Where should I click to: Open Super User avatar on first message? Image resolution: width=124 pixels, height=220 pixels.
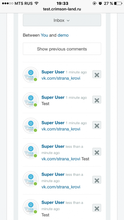coord(31,75)
